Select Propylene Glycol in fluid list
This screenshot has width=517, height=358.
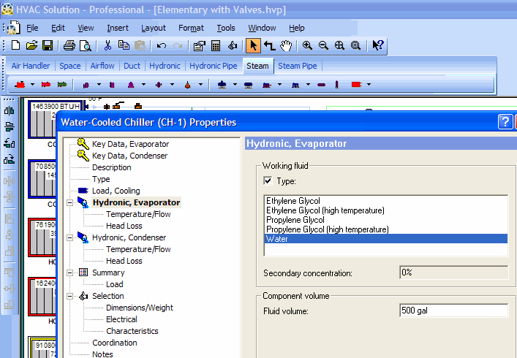pyautogui.click(x=295, y=220)
